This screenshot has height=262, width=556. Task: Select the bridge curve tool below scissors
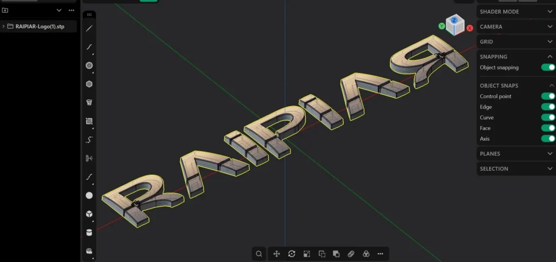(x=90, y=177)
